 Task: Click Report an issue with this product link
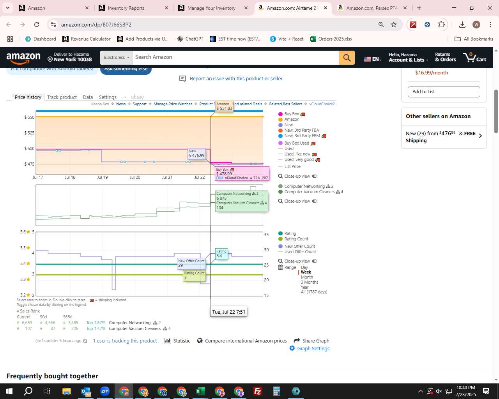click(x=236, y=79)
